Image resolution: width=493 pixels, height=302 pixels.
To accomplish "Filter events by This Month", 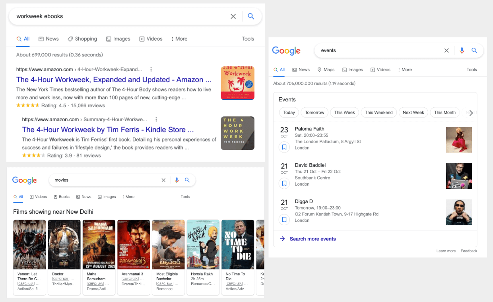I will [x=445, y=112].
